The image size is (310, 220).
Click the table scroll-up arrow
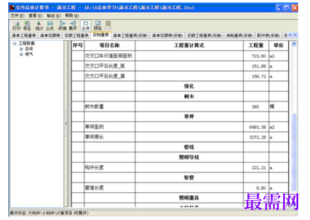294,44
